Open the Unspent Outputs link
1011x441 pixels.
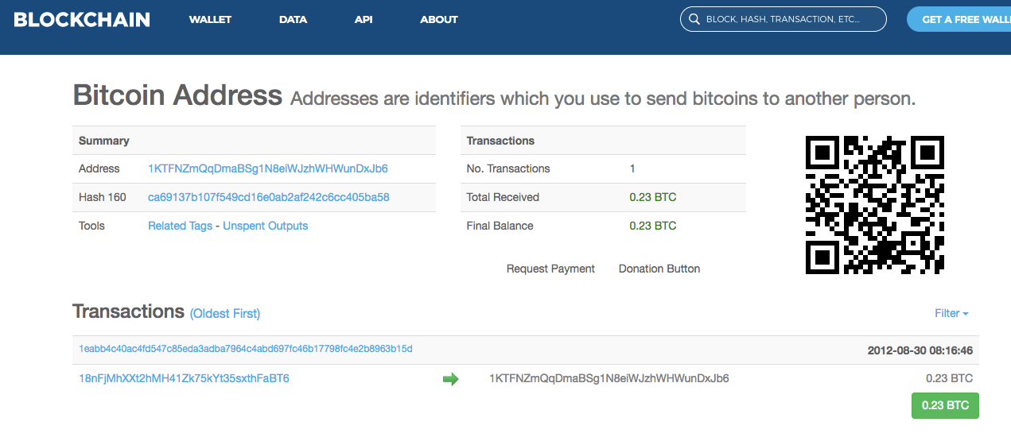[x=266, y=226]
